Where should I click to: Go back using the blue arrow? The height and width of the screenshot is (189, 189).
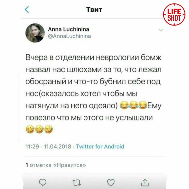tap(27, 10)
